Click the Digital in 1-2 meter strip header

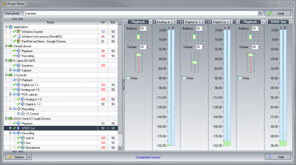(222, 22)
